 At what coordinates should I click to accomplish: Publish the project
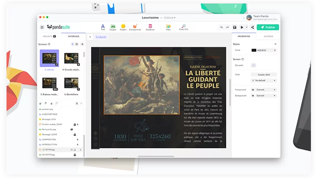click(268, 27)
